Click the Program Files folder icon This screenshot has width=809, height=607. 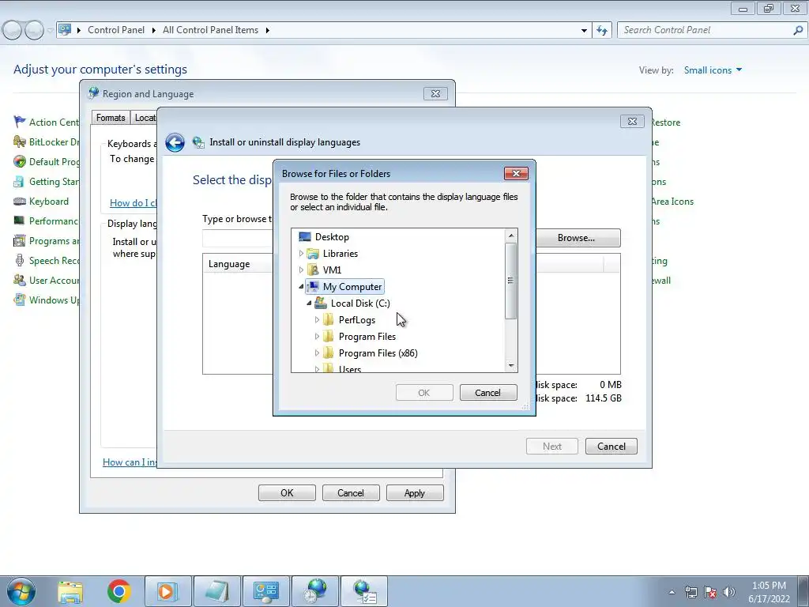point(328,337)
